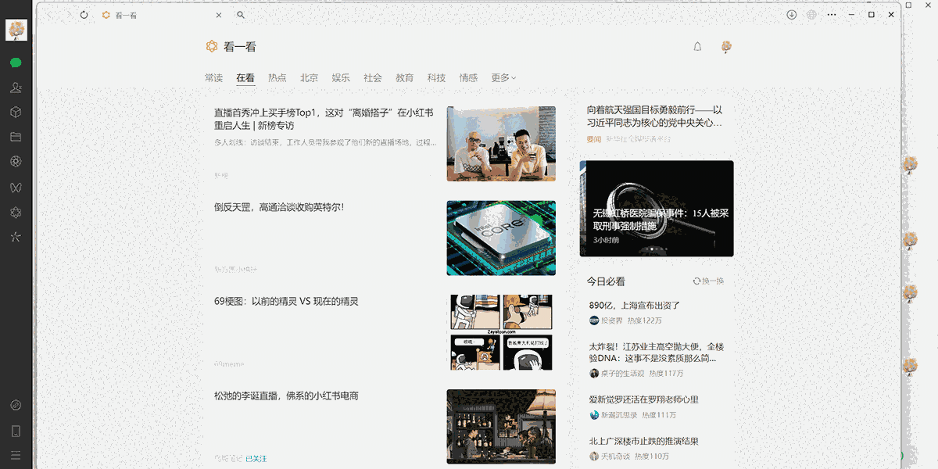The height and width of the screenshot is (469, 938).
Task: Click the sparkle tool icon in the sidebar
Action: pyautogui.click(x=16, y=237)
